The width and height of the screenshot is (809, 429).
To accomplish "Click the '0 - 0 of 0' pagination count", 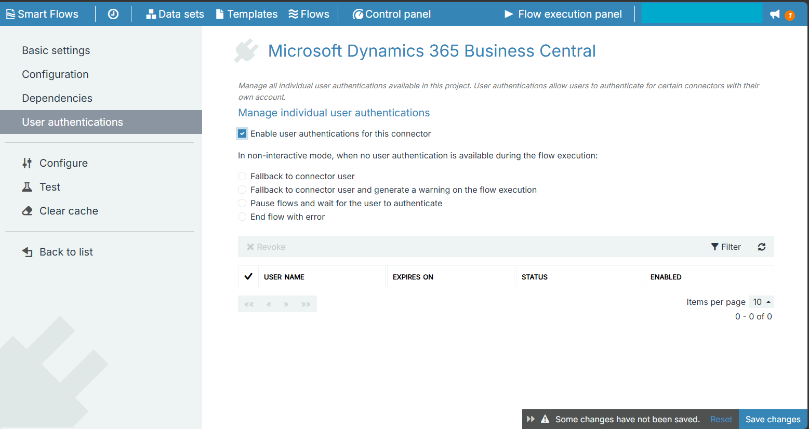I will (x=753, y=316).
